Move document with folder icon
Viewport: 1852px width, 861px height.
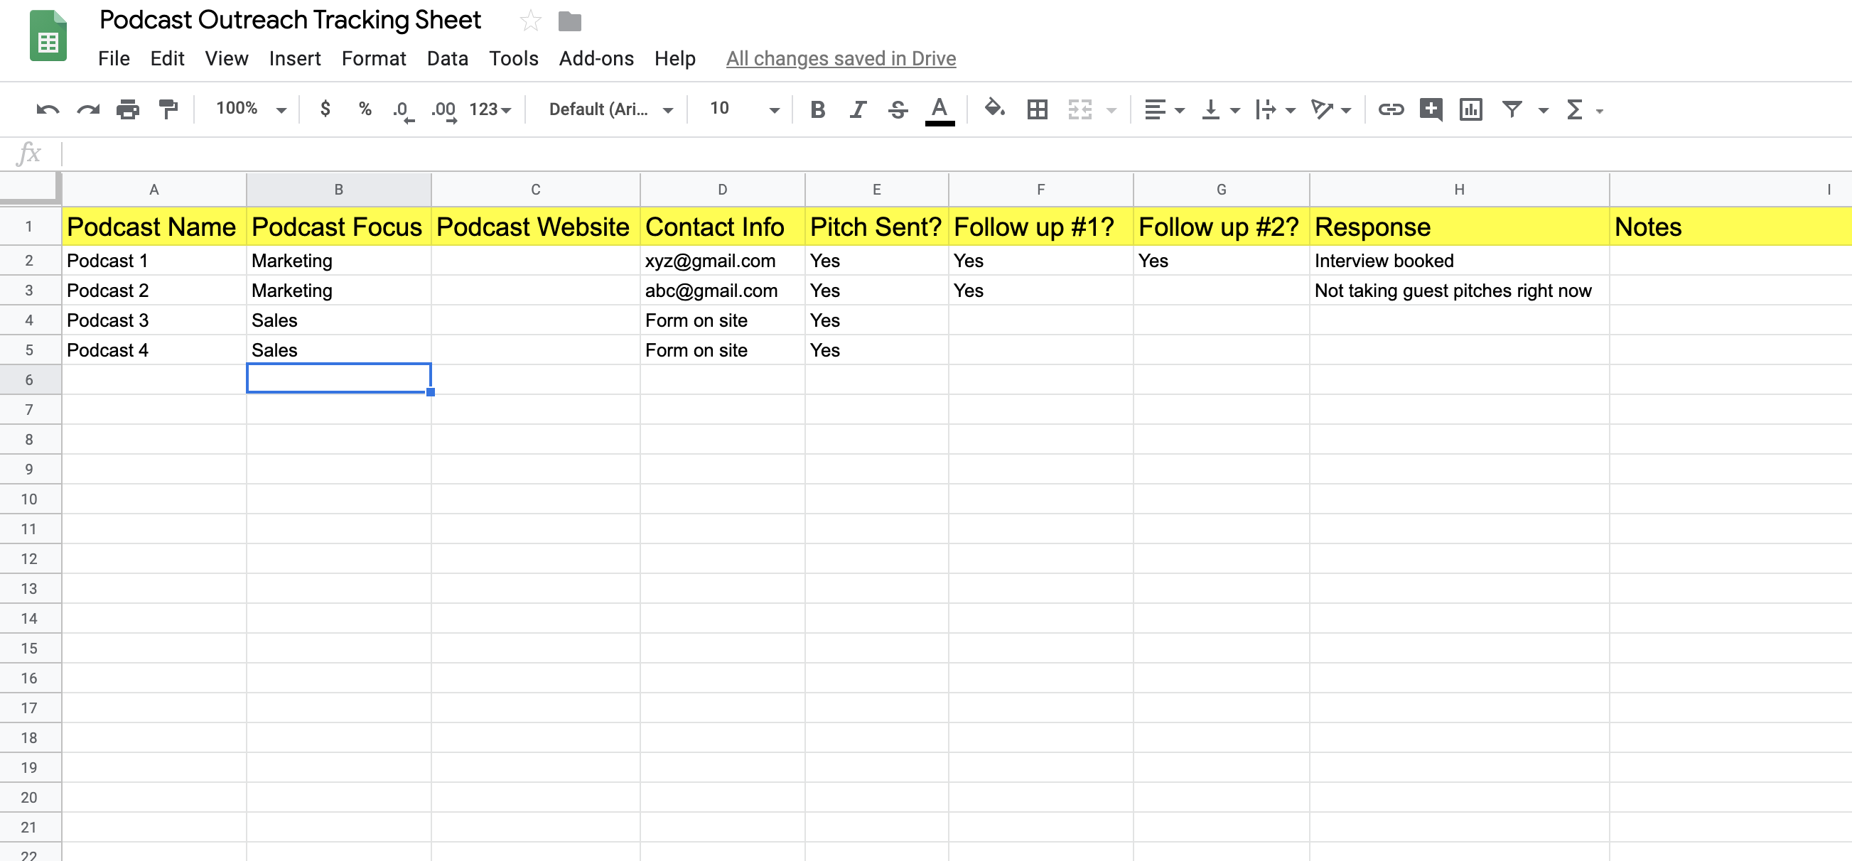[x=569, y=21]
